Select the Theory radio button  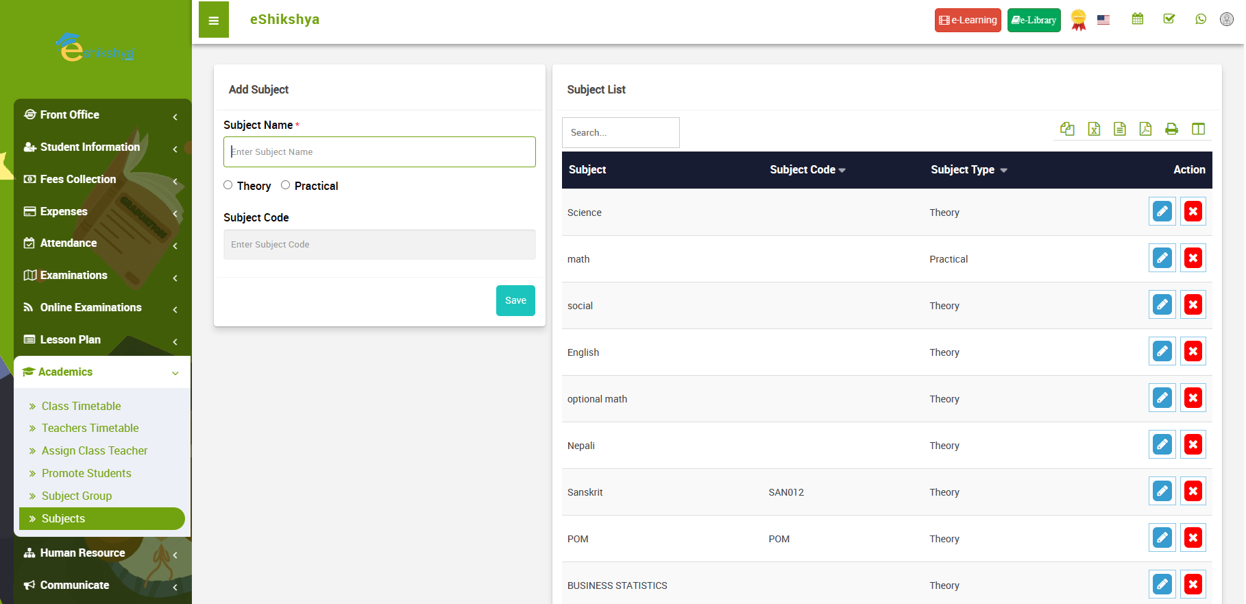click(228, 185)
